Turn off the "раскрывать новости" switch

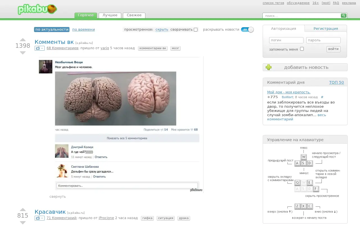[247, 30]
